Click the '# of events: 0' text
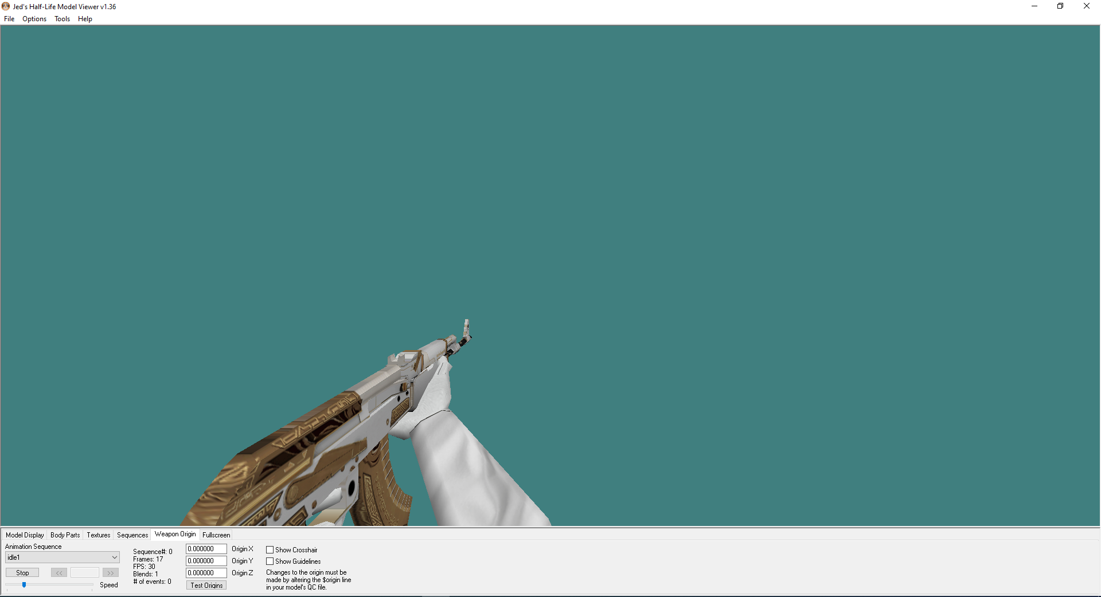The height and width of the screenshot is (597, 1101). [152, 582]
